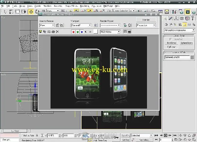
Task: Switch to the Create command panel
Action: pos(165,18)
